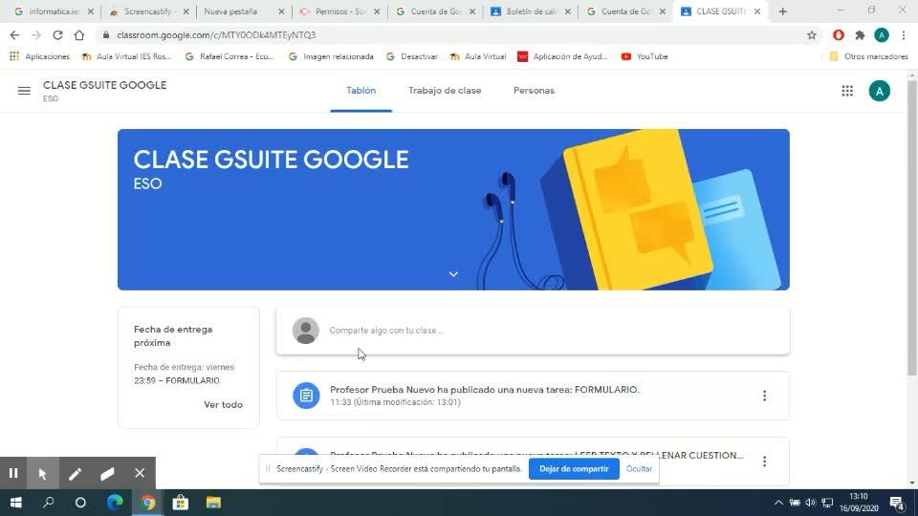The height and width of the screenshot is (516, 918).
Task: Open File Explorer from the taskbar
Action: 213,503
